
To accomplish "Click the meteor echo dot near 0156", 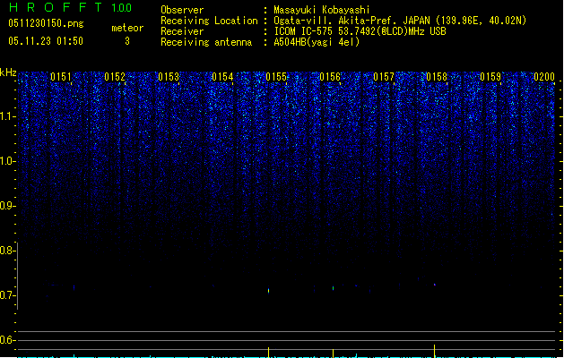I will [333, 288].
